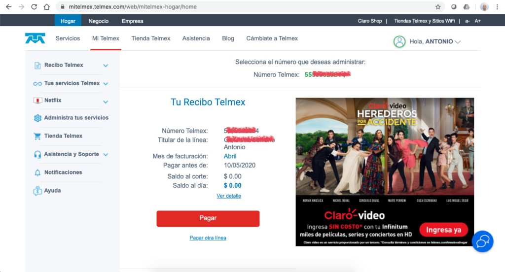Reload the page with refresh icon
505x272 pixels.
coord(34,7)
